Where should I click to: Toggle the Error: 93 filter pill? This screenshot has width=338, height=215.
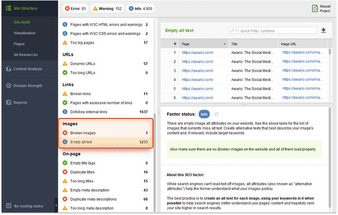(x=75, y=9)
